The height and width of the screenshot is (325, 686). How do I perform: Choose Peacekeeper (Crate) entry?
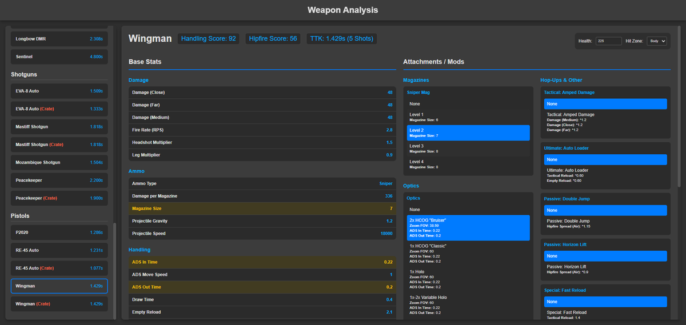[x=59, y=198]
